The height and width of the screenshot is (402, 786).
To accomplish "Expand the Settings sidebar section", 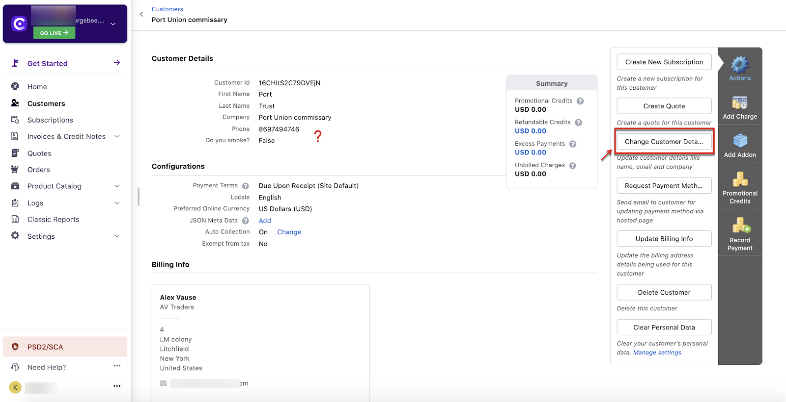I will point(117,236).
